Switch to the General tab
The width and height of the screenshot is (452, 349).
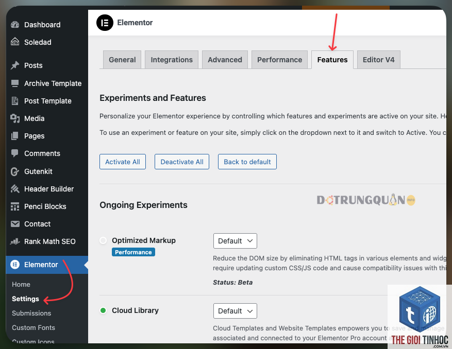coord(122,60)
